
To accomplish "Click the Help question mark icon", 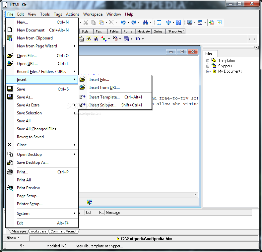I will (x=179, y=23).
